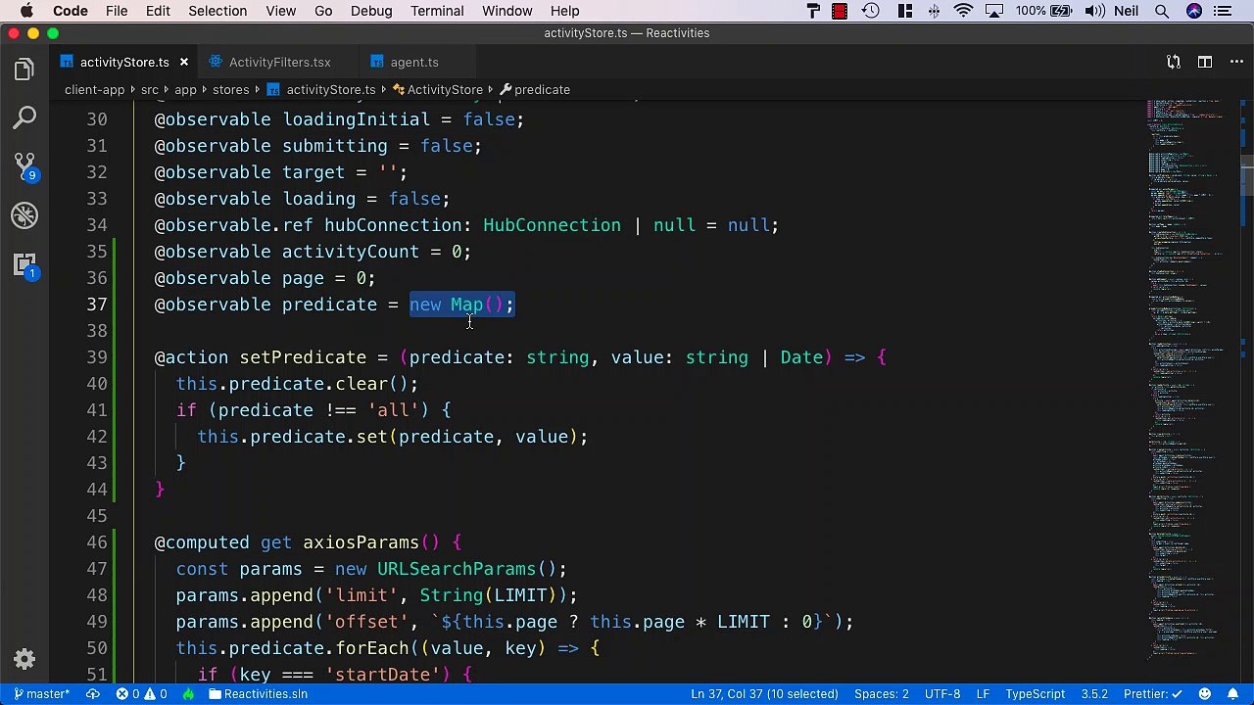Image resolution: width=1254 pixels, height=705 pixels.
Task: Click the Open Changes icon in editor toolbar
Action: 1174,62
